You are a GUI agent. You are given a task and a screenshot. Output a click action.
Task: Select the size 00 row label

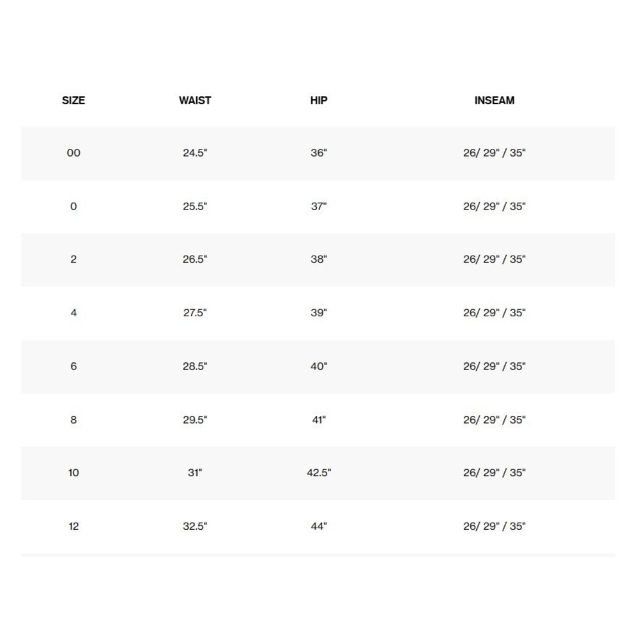[x=73, y=153]
